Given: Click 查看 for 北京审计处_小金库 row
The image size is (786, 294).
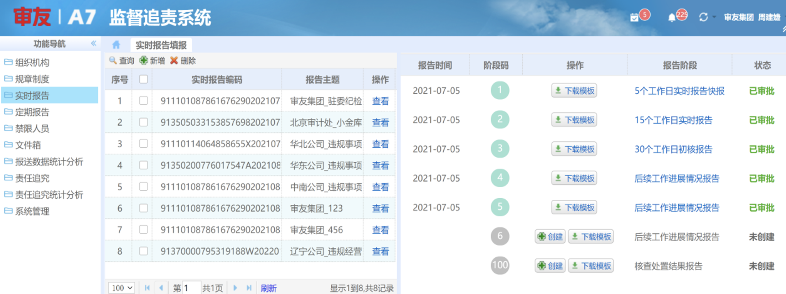Looking at the screenshot, I should (380, 122).
